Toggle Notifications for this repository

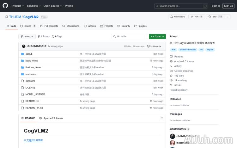point(178,17)
